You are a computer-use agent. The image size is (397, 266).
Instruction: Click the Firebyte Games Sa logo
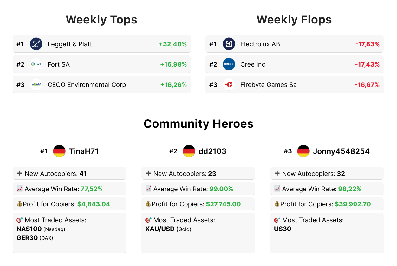click(229, 85)
